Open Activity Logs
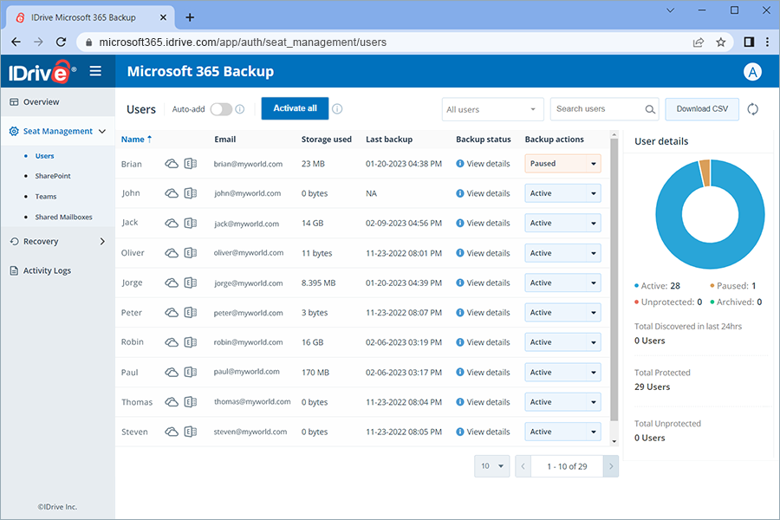Screen dimensions: 780x520 click(x=47, y=270)
